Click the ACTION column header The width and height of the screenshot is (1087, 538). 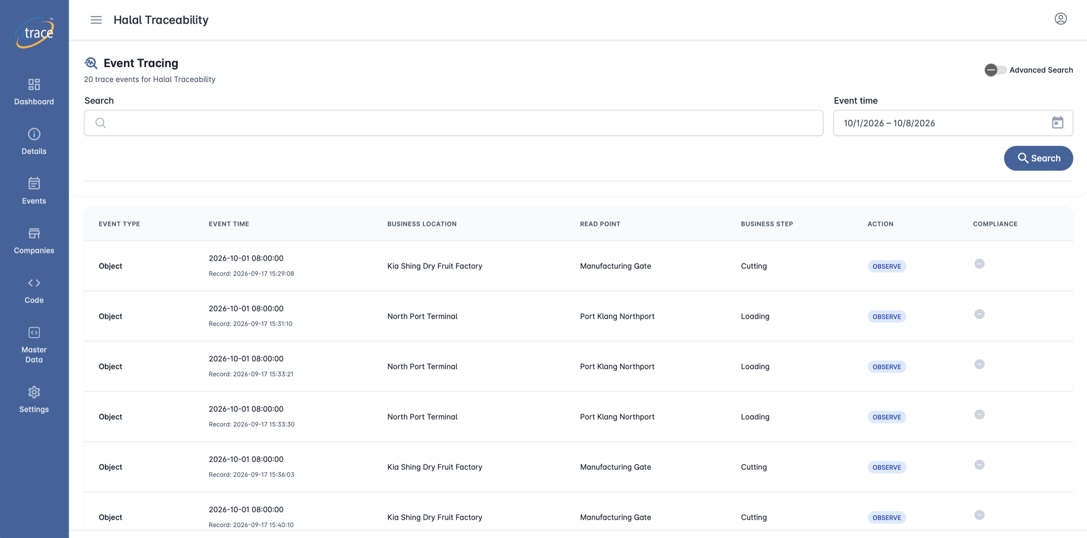point(880,224)
